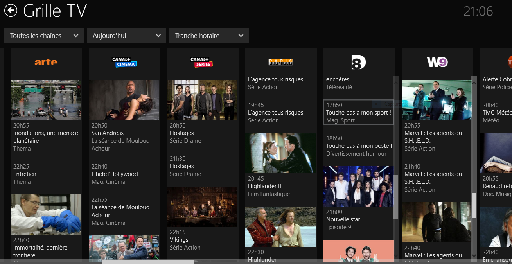The image size is (512, 264).
Task: Select Vikings at 22h15
Action: (179, 240)
